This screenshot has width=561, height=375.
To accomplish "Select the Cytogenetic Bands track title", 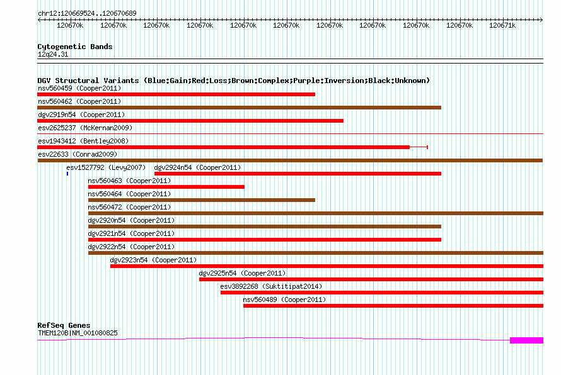I will click(75, 47).
